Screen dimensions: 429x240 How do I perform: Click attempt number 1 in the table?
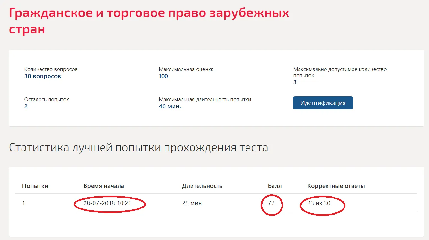tap(24, 203)
